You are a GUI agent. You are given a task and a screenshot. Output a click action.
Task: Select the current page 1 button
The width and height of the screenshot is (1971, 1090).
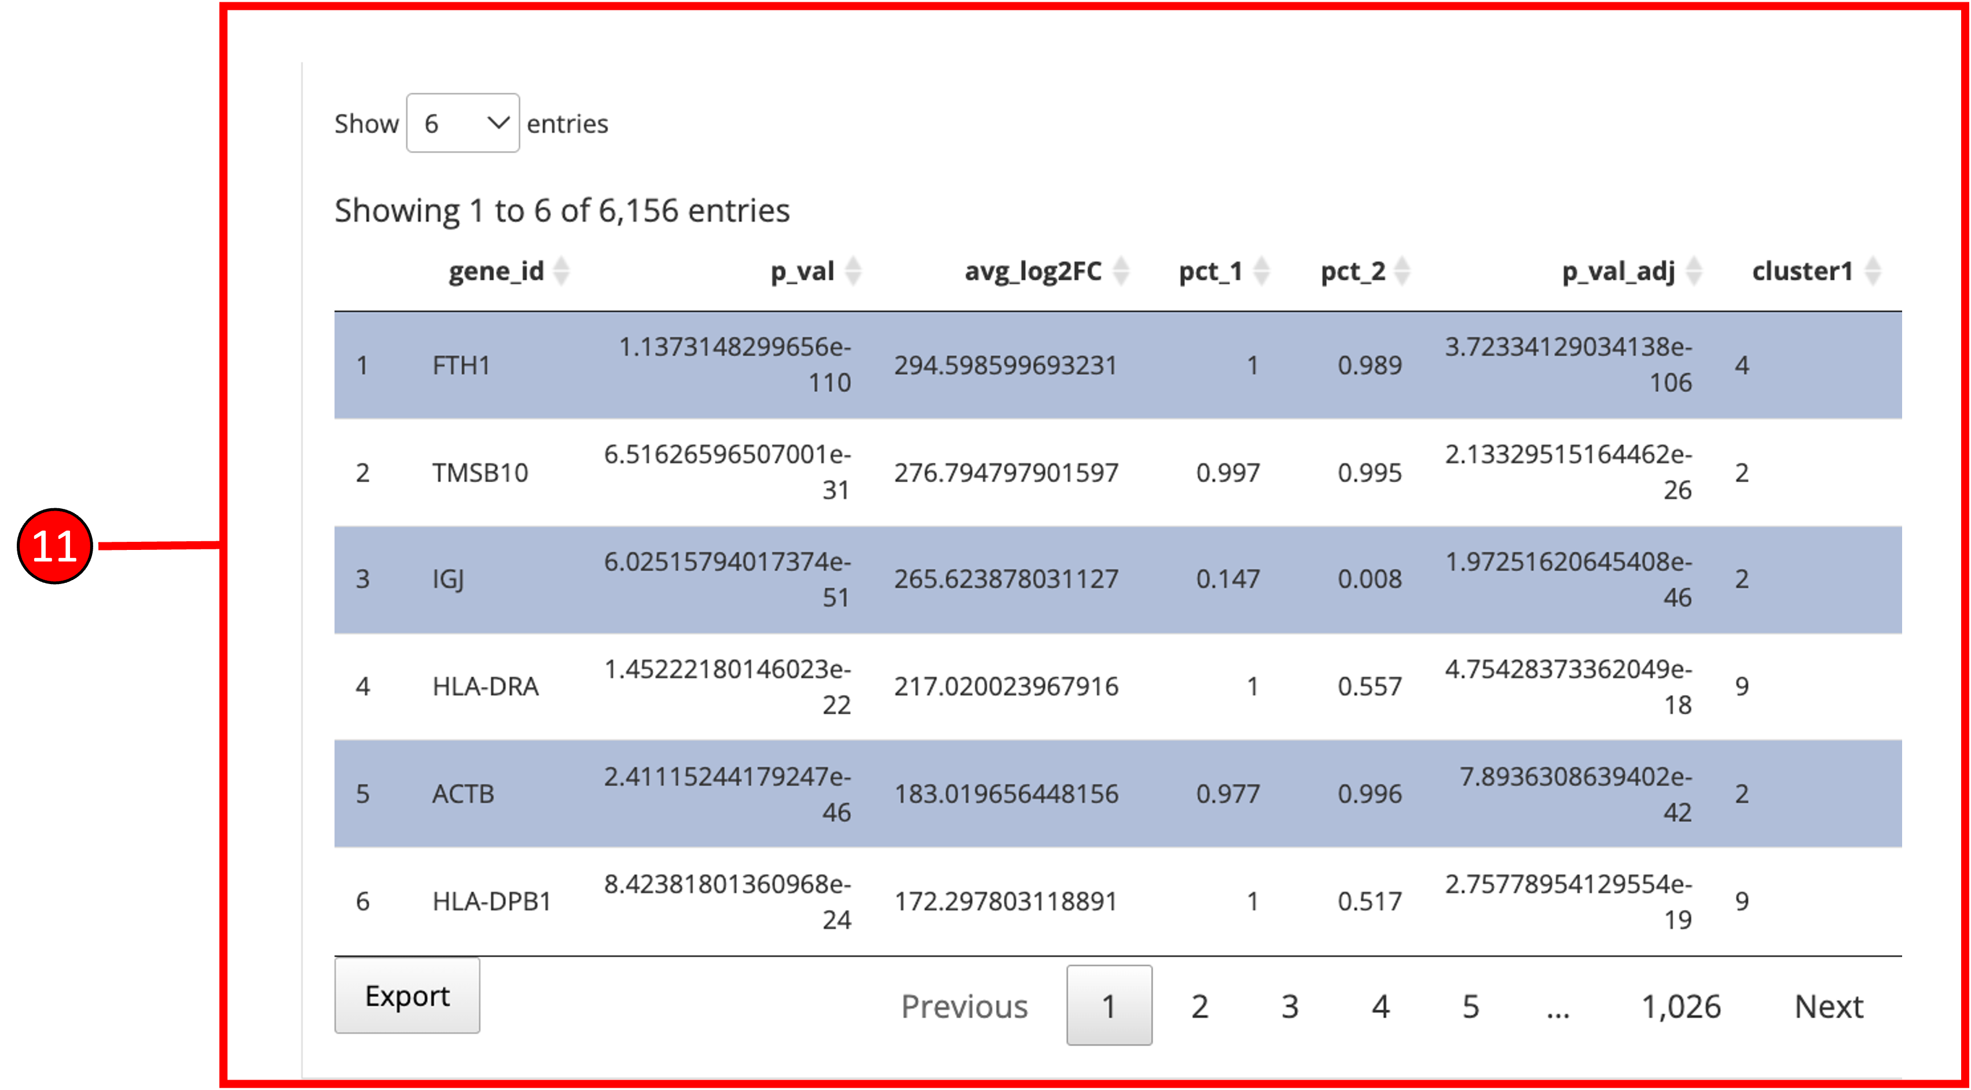[1109, 1006]
